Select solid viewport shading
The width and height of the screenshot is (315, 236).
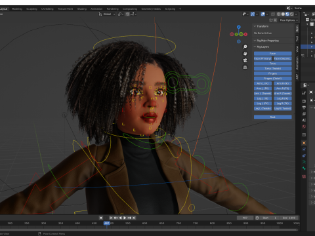(283, 14)
